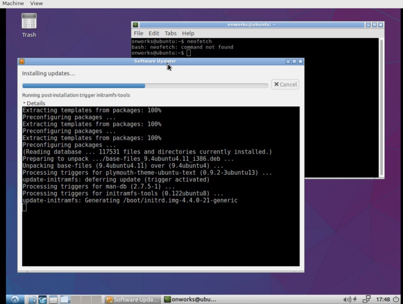Maximize the Software Updater window

(x=294, y=61)
